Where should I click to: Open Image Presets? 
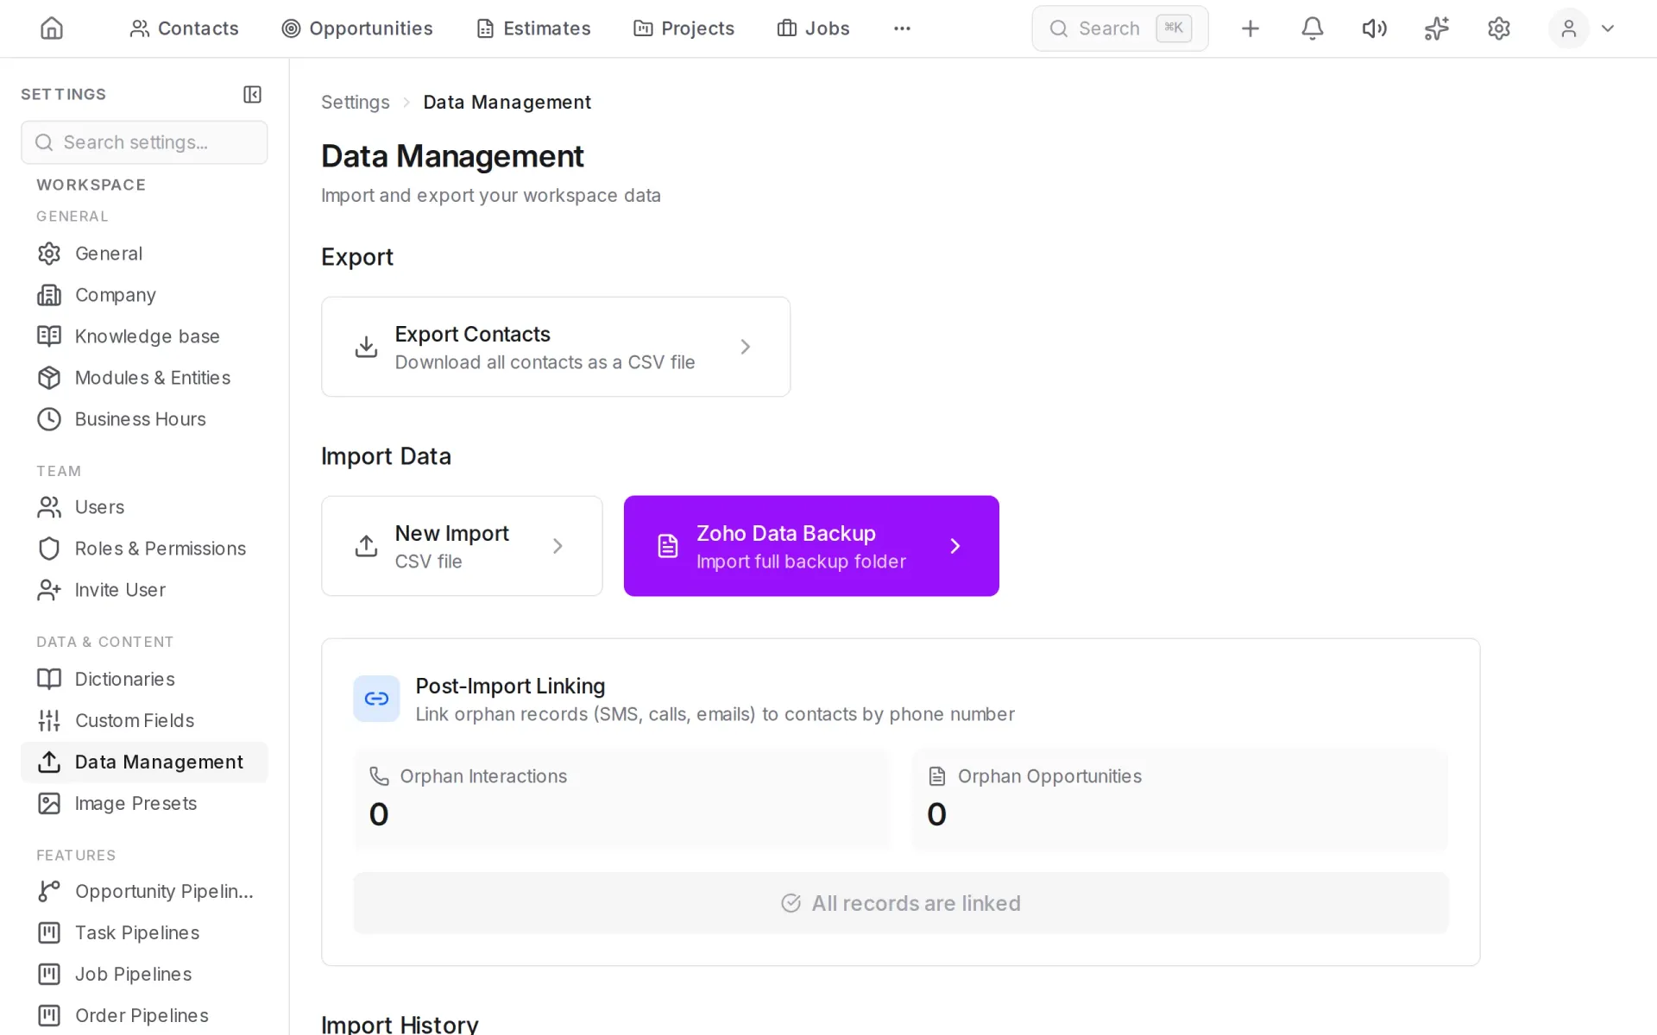coord(144,804)
